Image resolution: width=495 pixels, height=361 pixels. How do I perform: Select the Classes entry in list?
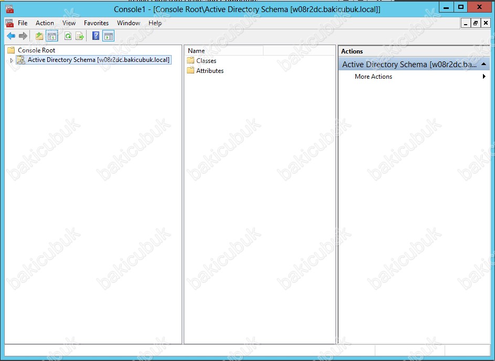pos(206,60)
